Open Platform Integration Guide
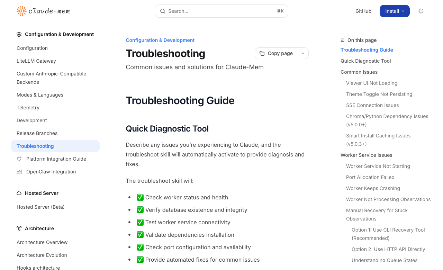The height and width of the screenshot is (270, 443). tap(56, 159)
